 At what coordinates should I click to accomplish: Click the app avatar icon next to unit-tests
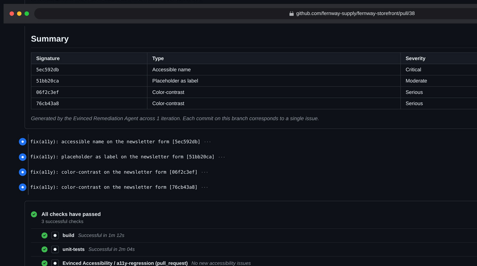click(55, 249)
